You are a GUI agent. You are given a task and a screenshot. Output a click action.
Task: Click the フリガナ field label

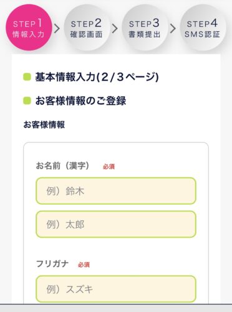pyautogui.click(x=52, y=264)
